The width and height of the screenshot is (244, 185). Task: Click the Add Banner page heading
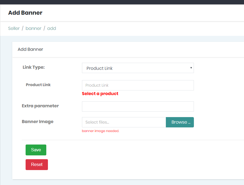(x=25, y=13)
